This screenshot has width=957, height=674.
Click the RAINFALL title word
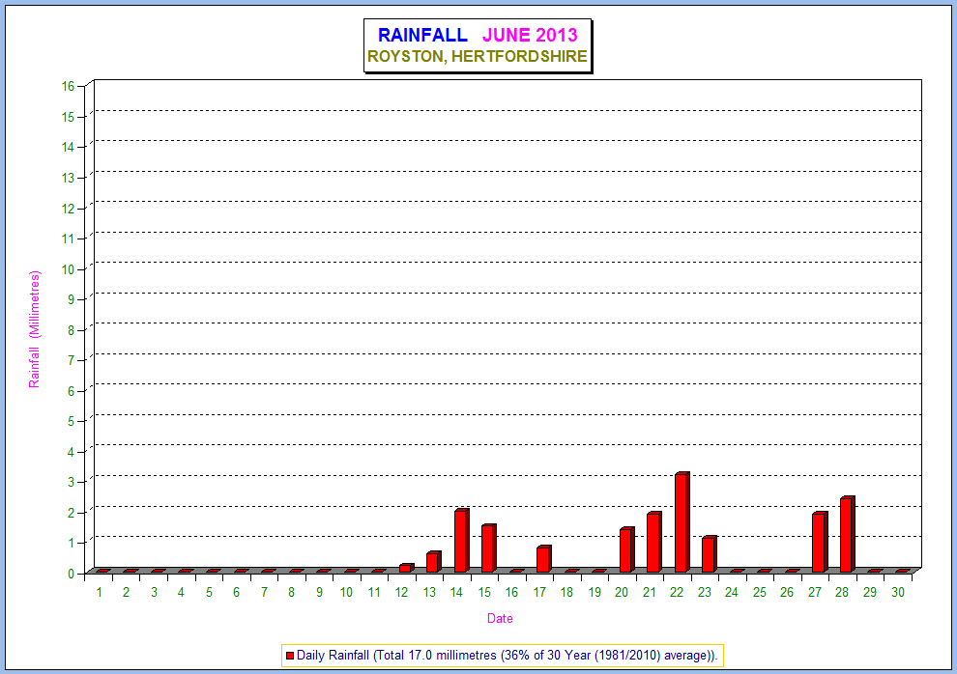[x=422, y=36]
